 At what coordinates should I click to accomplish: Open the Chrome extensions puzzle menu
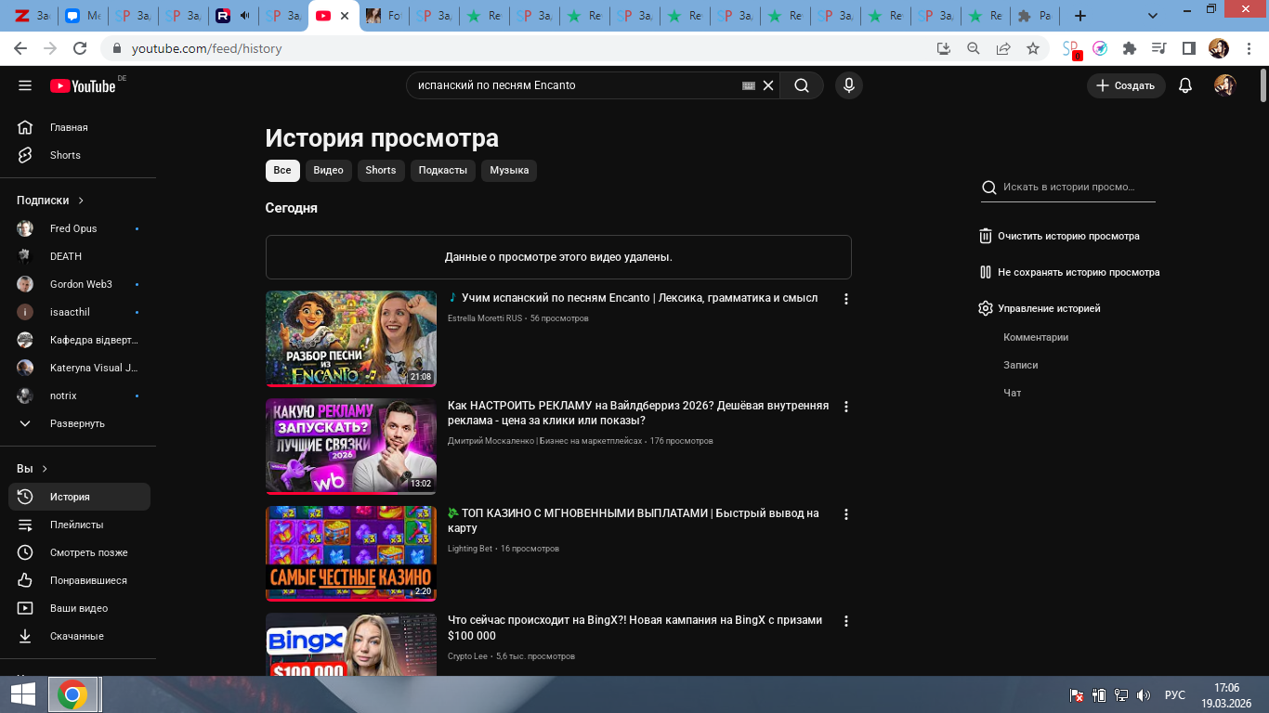click(x=1130, y=48)
